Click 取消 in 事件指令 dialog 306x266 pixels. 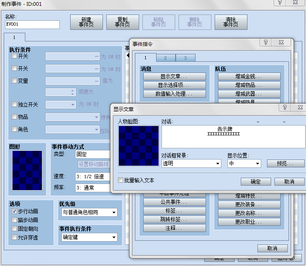272,248
